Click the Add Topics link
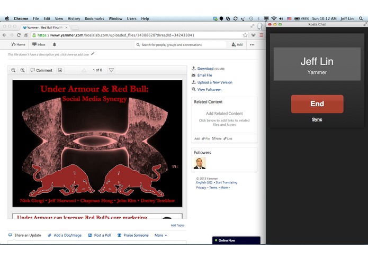Screen dimensions: 368x261 (178, 225)
